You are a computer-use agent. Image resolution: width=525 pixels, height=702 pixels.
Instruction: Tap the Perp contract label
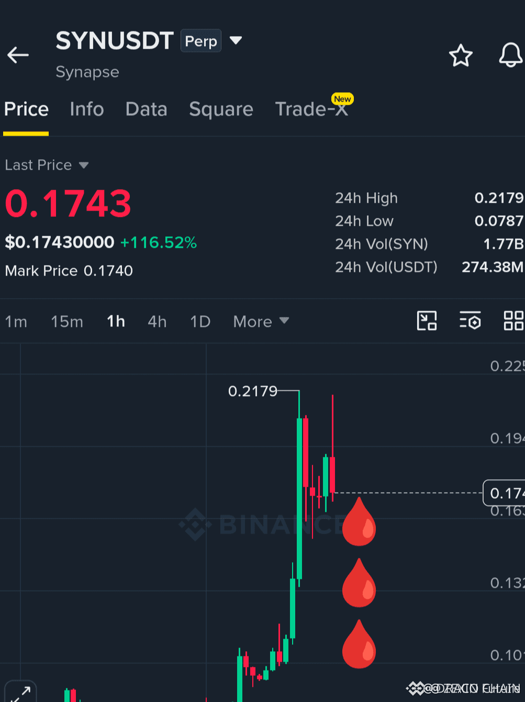tap(201, 41)
